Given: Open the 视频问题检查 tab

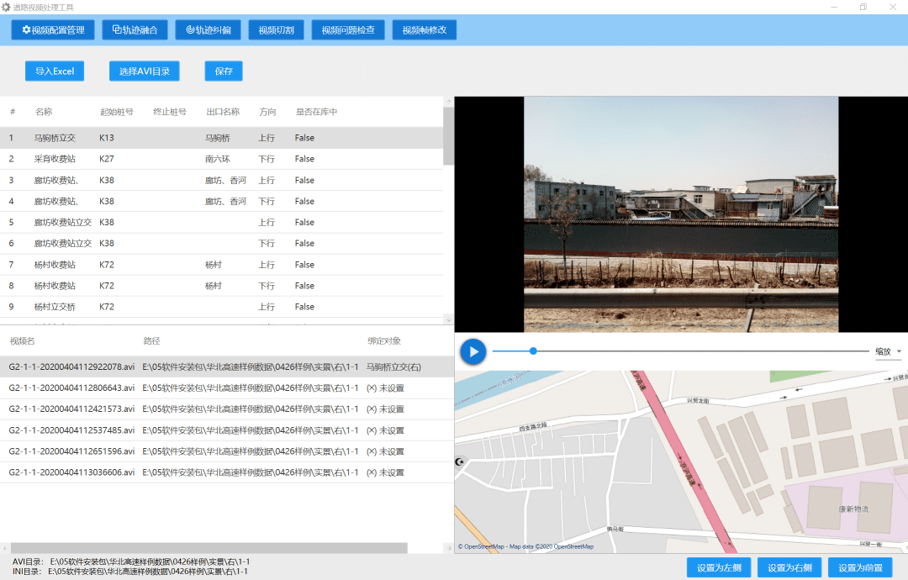Looking at the screenshot, I should click(x=348, y=30).
